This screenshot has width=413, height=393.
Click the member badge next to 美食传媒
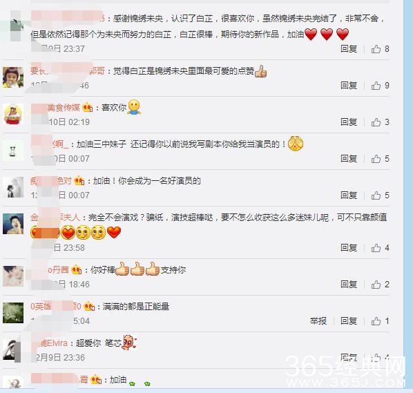88,108
